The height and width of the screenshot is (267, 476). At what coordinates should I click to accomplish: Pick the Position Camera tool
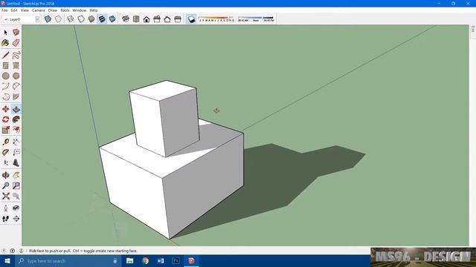[5, 208]
